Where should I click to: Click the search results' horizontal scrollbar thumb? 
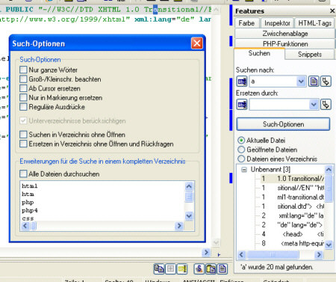pyautogui.click(x=273, y=254)
